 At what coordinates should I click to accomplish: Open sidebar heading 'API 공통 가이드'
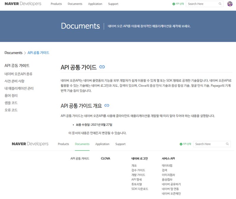point(17,66)
